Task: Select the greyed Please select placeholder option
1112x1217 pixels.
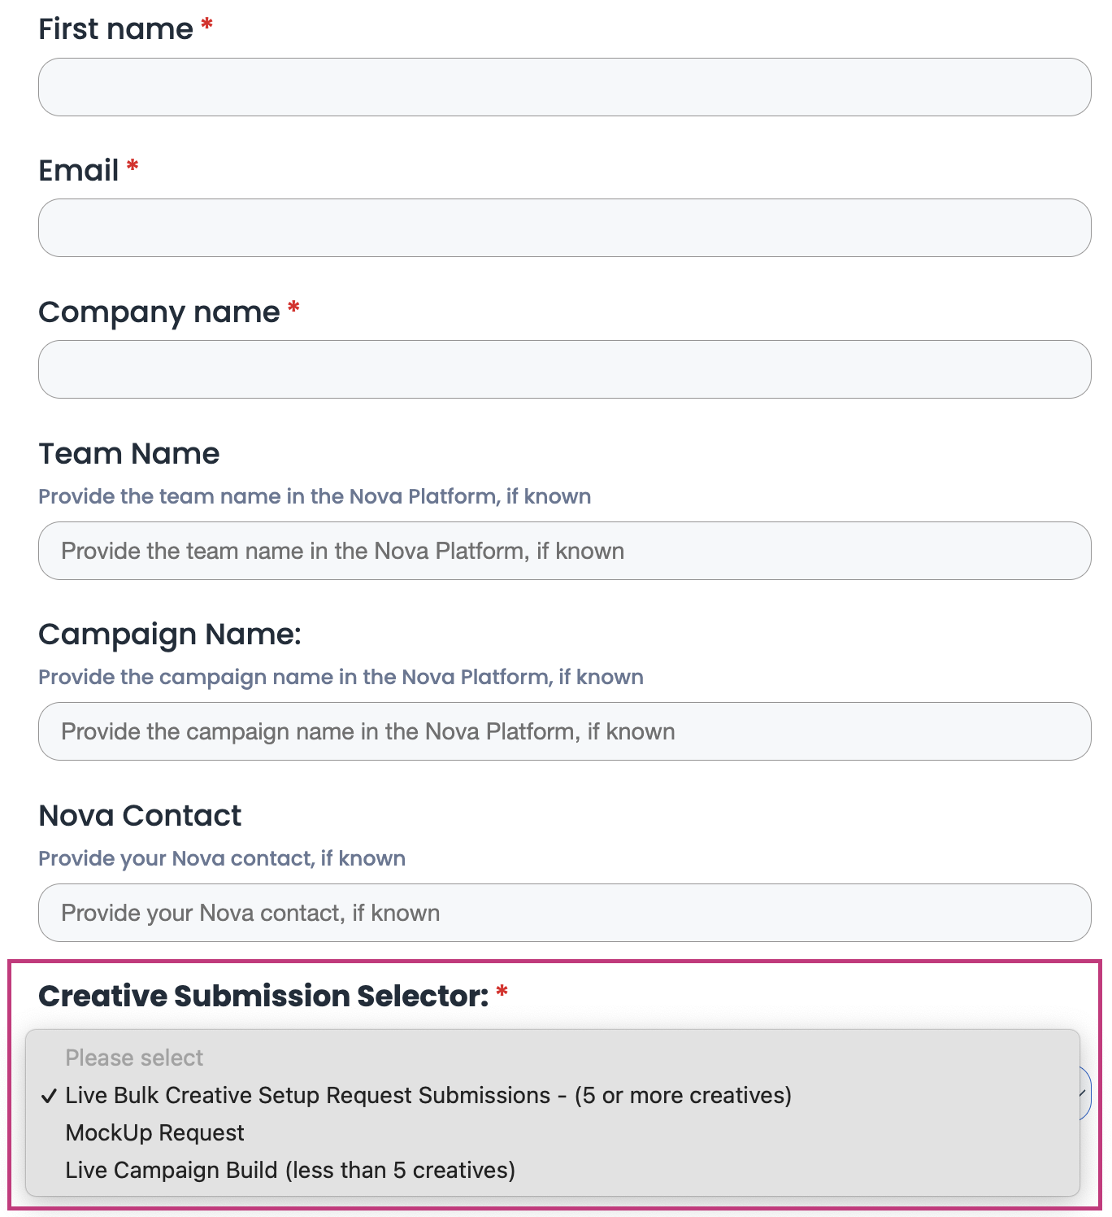Action: click(134, 1058)
